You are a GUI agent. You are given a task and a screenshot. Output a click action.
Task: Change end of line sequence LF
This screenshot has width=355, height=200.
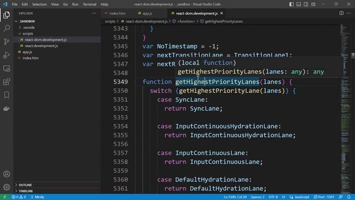[283, 197]
